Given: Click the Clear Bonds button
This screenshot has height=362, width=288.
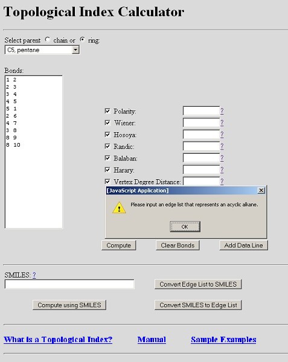Looking at the screenshot, I should tap(178, 245).
